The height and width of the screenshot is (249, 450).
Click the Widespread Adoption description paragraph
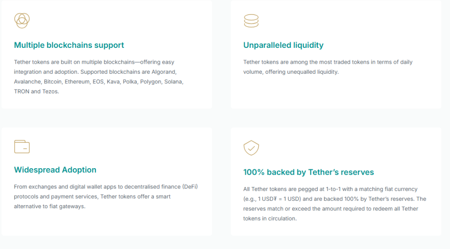(x=106, y=196)
